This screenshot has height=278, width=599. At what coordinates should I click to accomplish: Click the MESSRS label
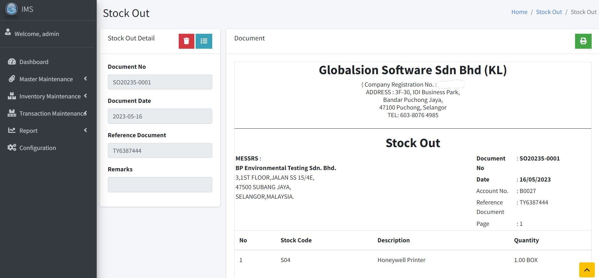click(247, 158)
